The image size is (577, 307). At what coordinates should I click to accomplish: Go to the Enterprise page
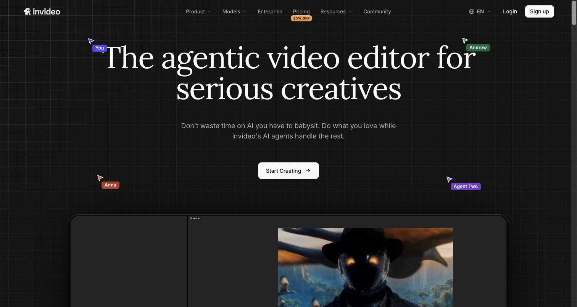coord(270,11)
